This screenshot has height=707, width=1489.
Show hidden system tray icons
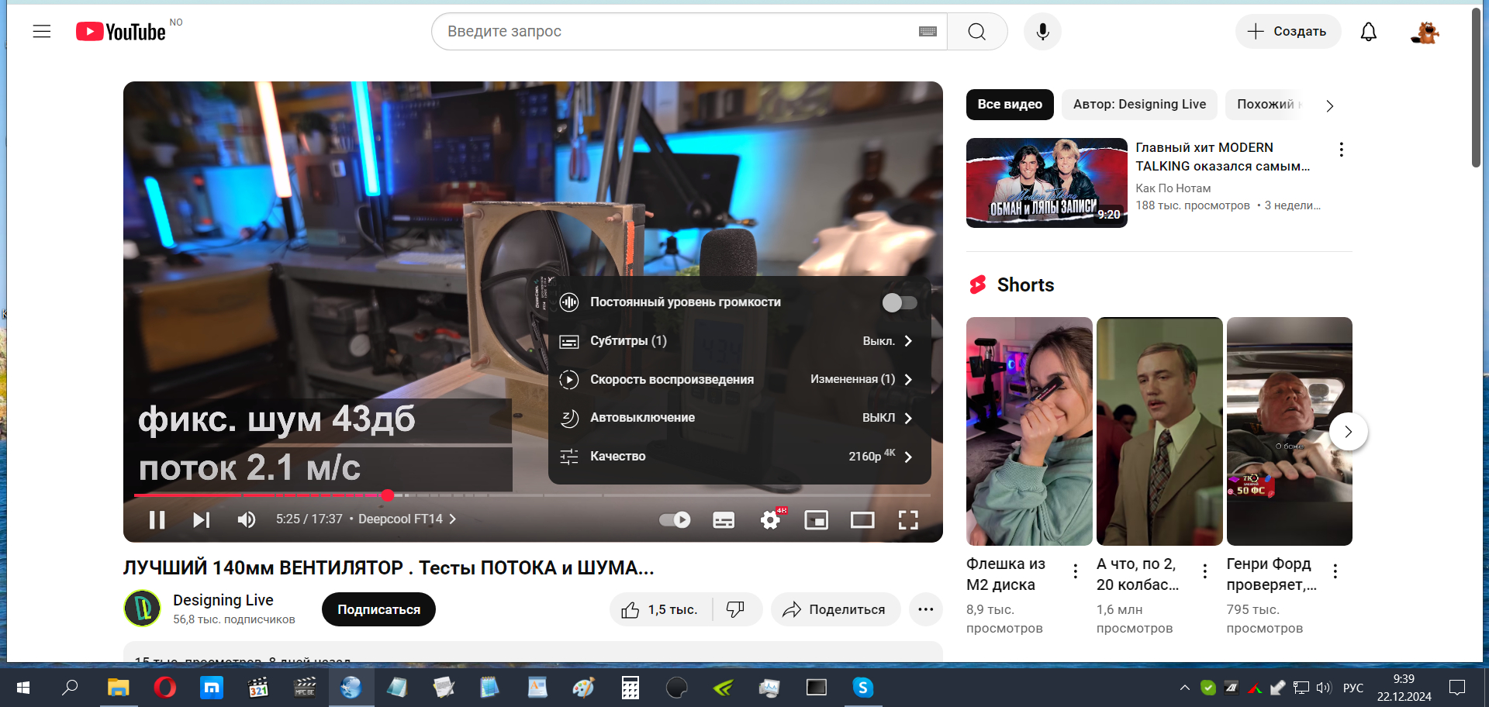(x=1185, y=688)
